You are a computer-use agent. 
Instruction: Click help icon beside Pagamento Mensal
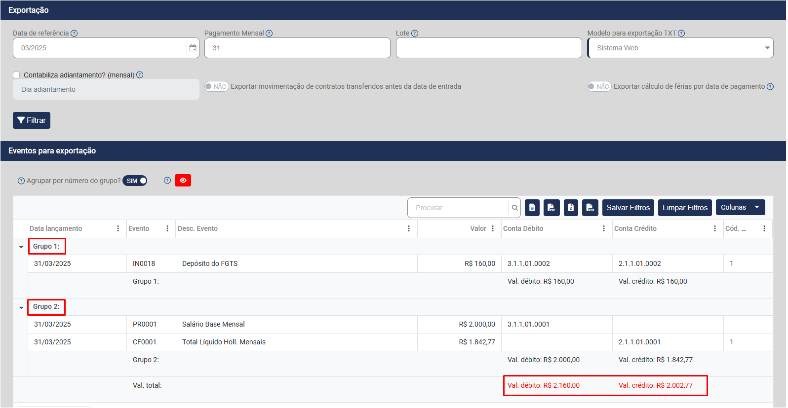point(269,33)
